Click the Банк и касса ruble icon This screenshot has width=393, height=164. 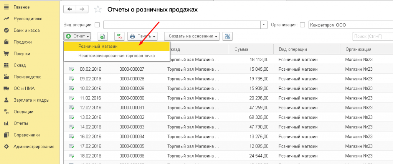pyautogui.click(x=6, y=31)
